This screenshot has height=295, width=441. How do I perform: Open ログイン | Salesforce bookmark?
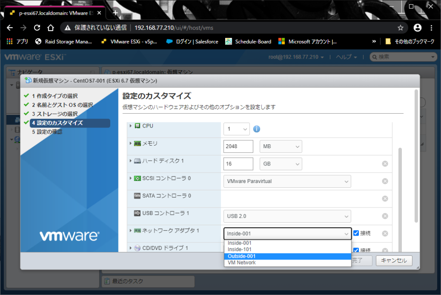pos(193,42)
